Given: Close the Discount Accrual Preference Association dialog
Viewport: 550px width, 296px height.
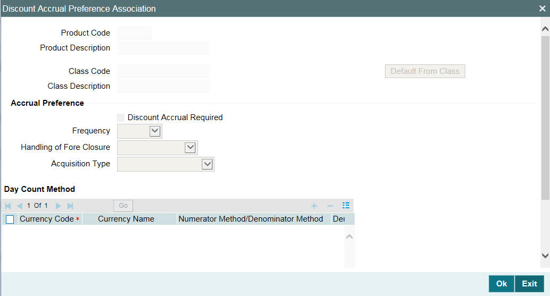Looking at the screenshot, I should pos(543,9).
